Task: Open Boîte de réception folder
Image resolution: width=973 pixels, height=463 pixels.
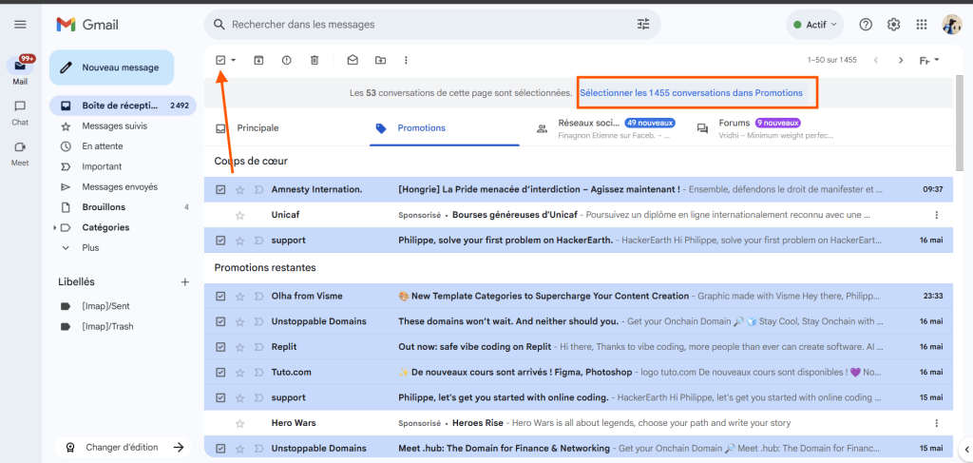Action: point(123,106)
